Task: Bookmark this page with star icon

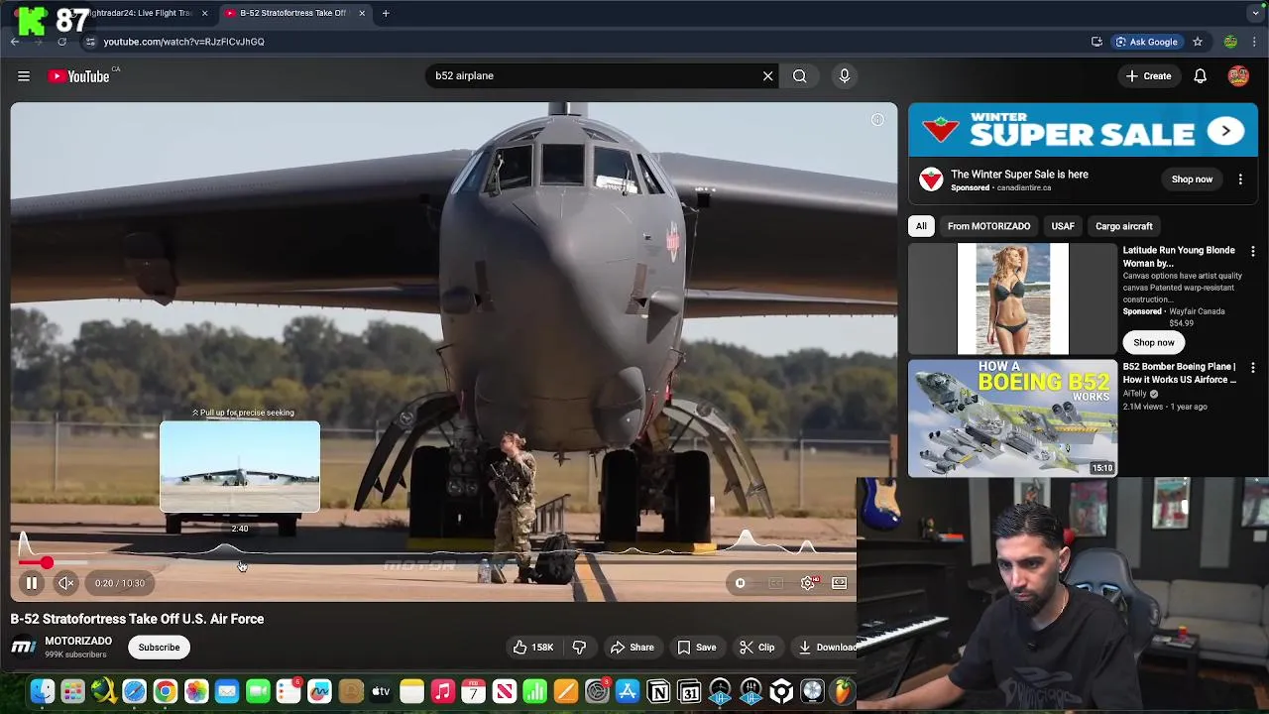Action: [x=1198, y=42]
